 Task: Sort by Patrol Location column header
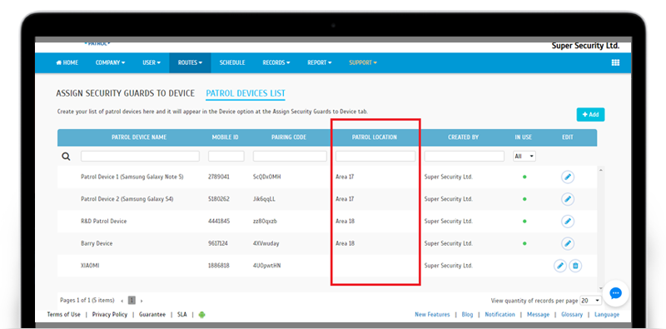pos(375,137)
